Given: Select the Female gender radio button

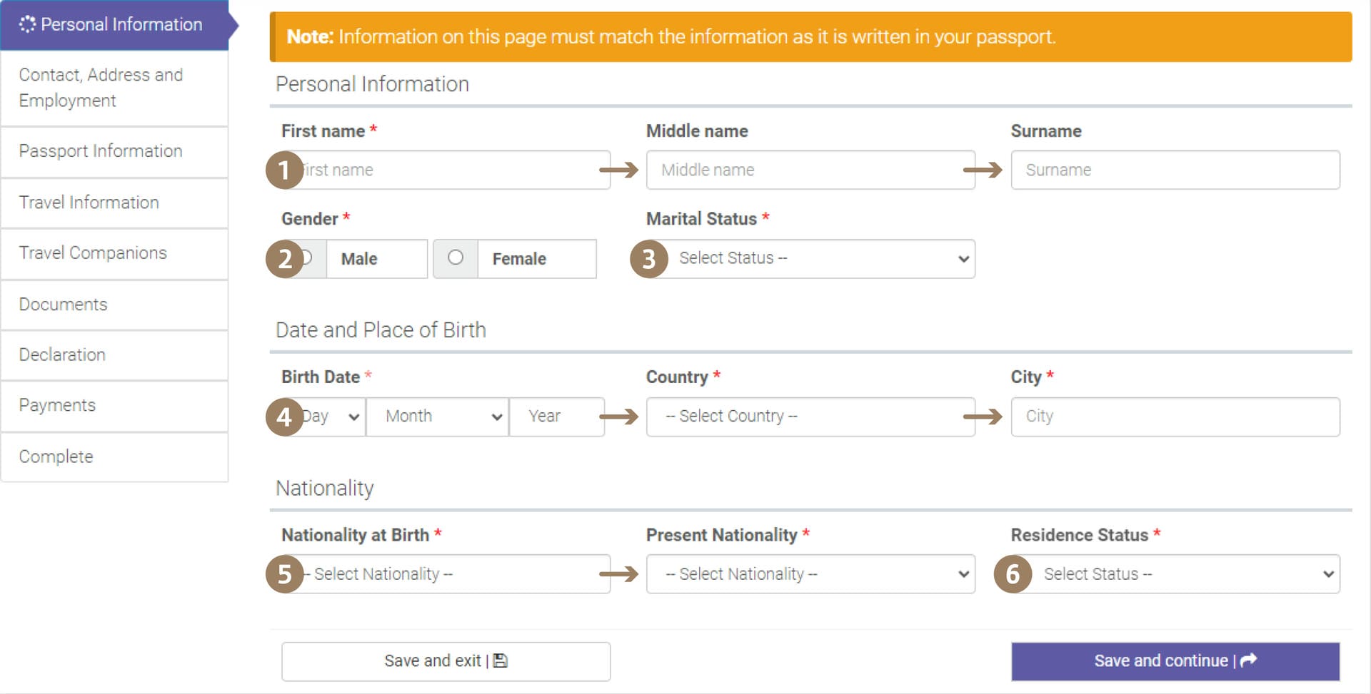Looking at the screenshot, I should pyautogui.click(x=456, y=257).
